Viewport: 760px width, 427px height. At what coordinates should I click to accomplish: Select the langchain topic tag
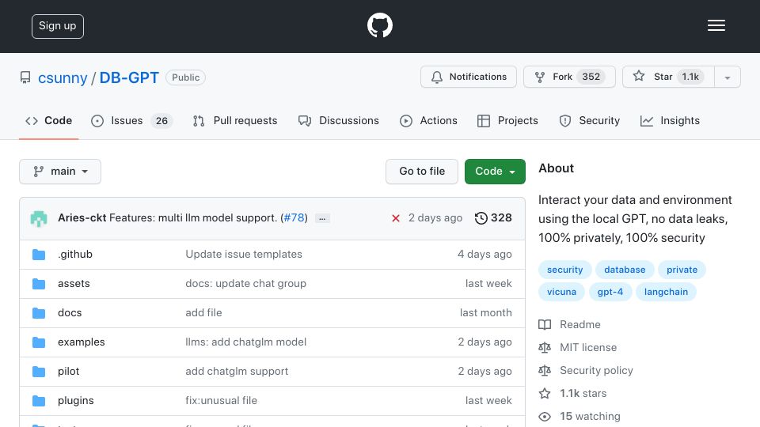tap(666, 292)
